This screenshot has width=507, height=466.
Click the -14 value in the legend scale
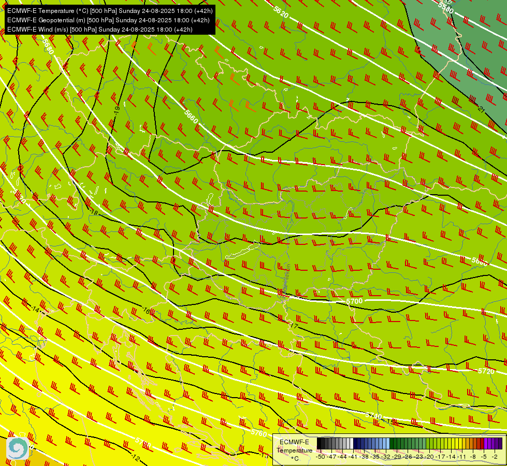(x=451, y=457)
